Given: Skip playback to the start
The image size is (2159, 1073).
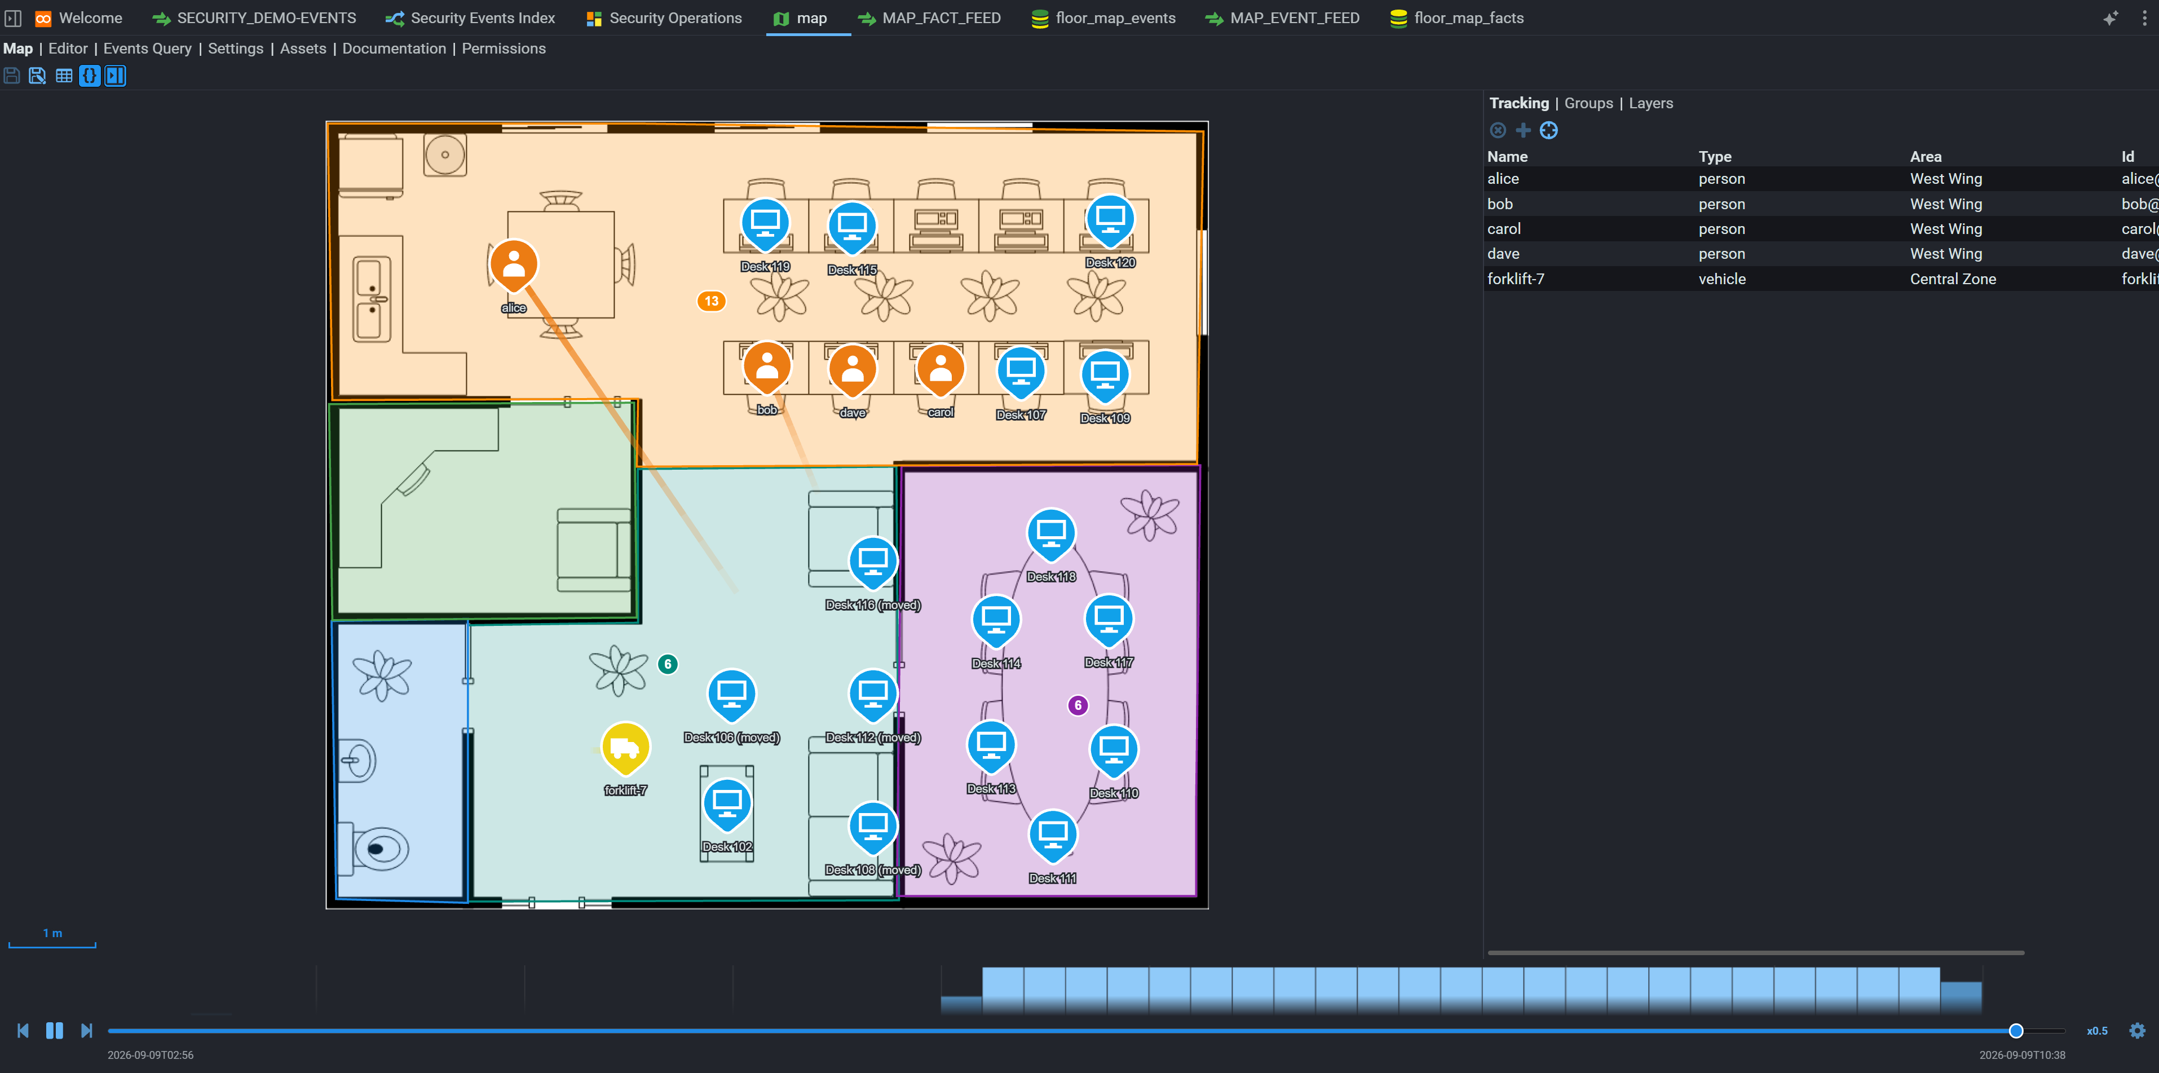Looking at the screenshot, I should tap(23, 1030).
